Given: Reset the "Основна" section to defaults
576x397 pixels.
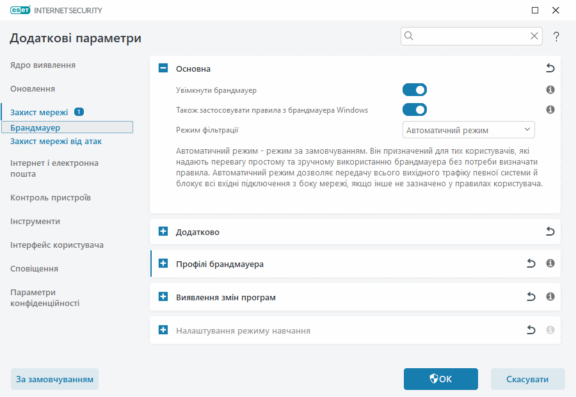Looking at the screenshot, I should (x=550, y=69).
